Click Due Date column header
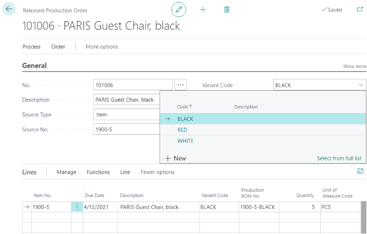Viewport: 367px width, 234px height. (x=95, y=195)
